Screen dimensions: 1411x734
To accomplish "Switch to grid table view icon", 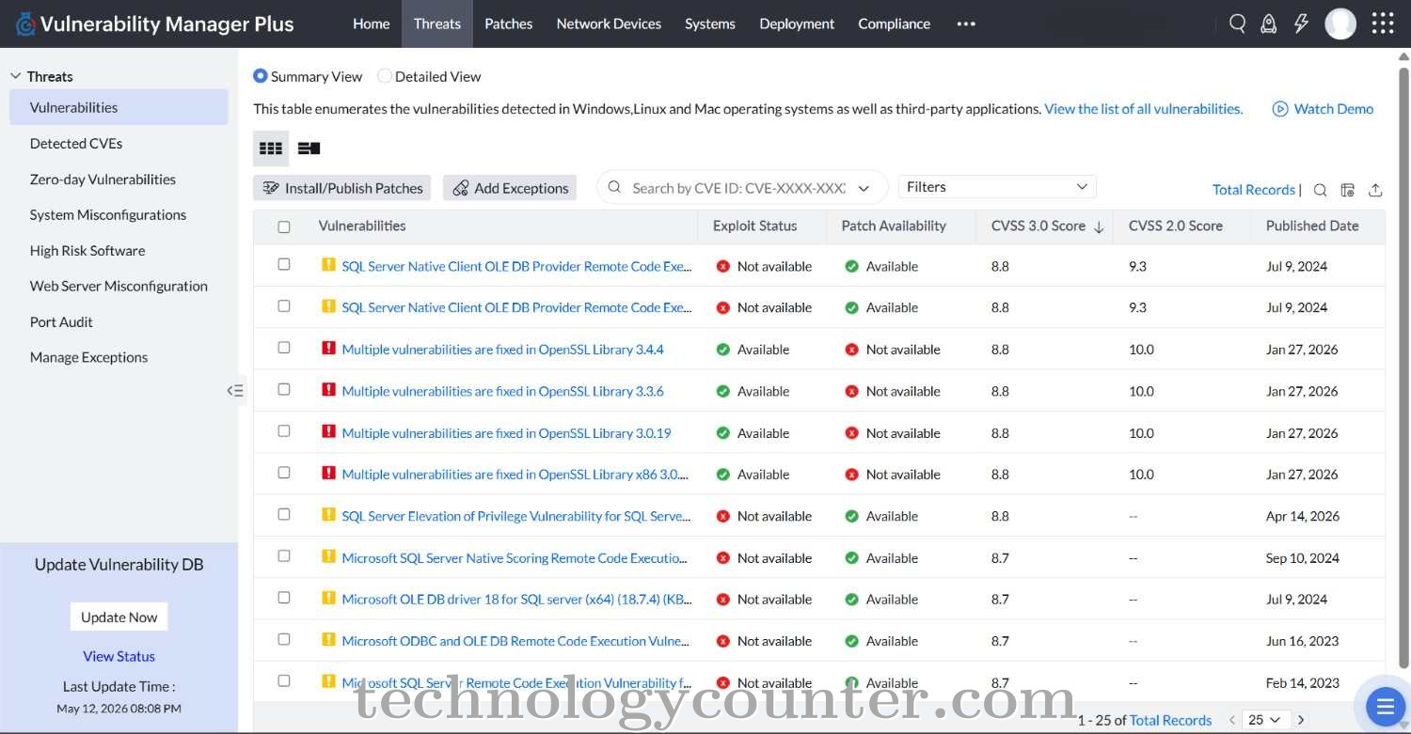I will tap(271, 148).
